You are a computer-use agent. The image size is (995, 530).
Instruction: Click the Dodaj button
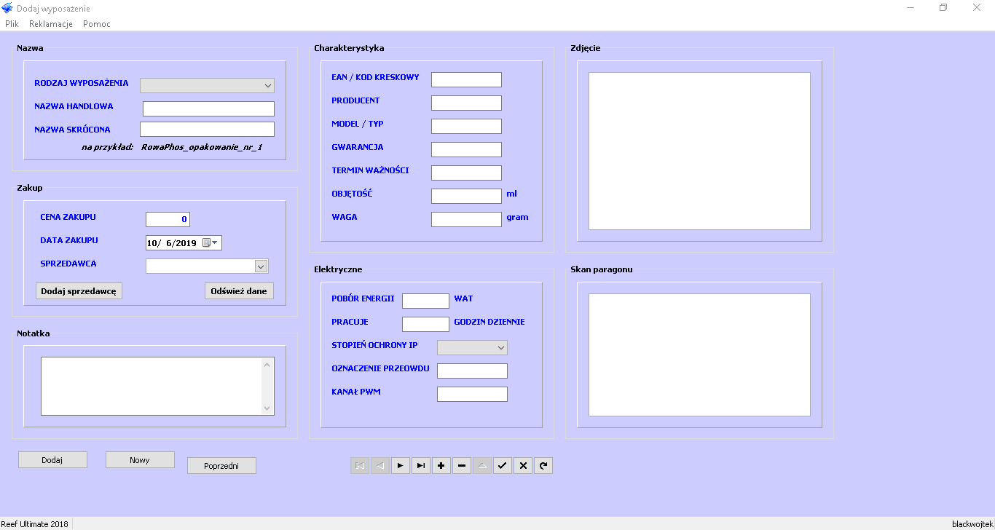click(x=52, y=460)
